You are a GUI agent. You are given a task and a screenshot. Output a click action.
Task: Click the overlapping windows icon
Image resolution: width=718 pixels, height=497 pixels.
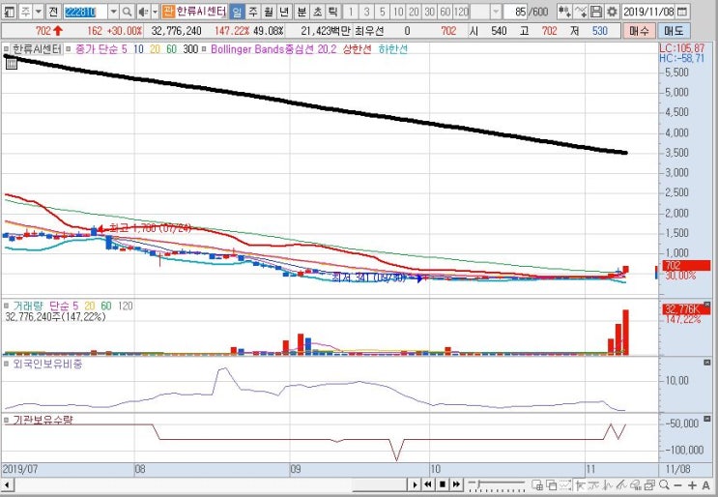coord(552,484)
